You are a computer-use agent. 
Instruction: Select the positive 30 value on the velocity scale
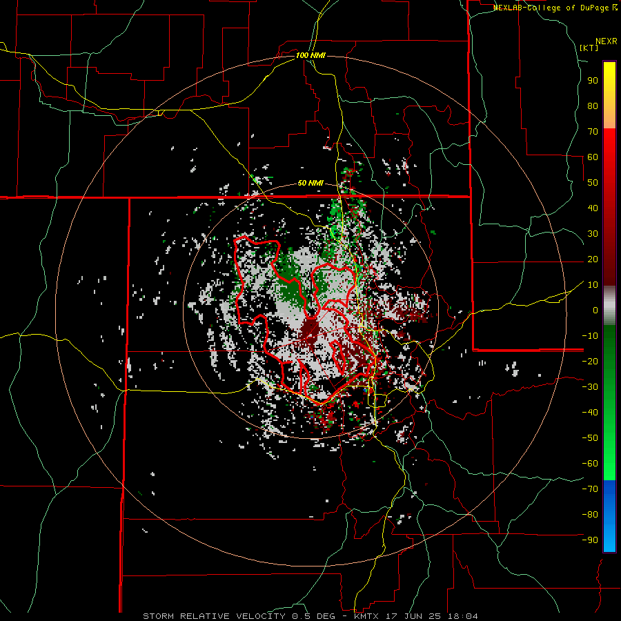tap(593, 234)
